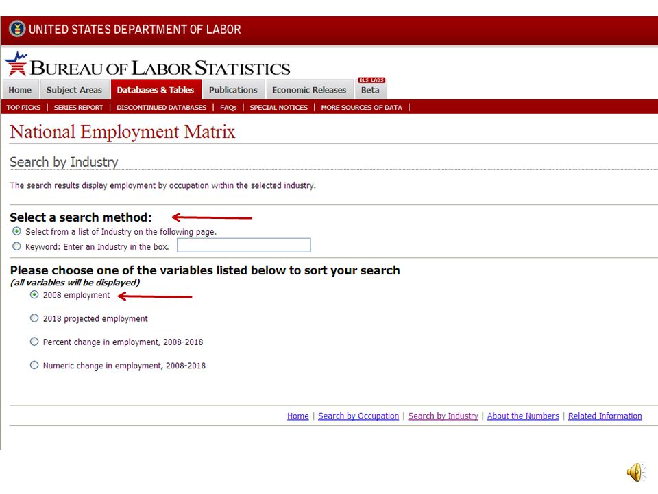
Task: Open SERIES REPORT submenu item
Action: point(78,108)
